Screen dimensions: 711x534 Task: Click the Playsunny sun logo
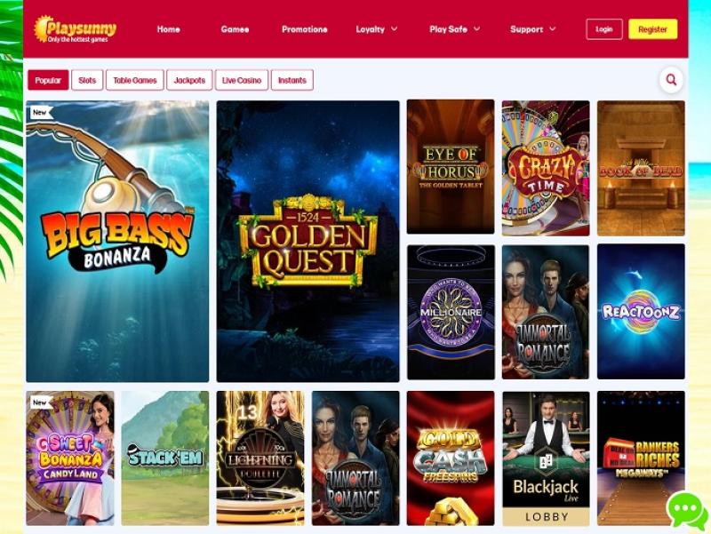76,29
